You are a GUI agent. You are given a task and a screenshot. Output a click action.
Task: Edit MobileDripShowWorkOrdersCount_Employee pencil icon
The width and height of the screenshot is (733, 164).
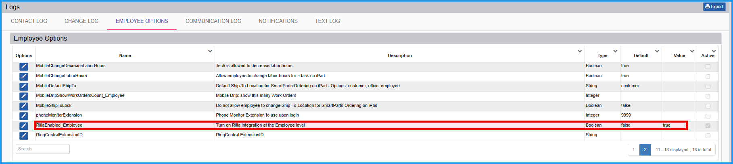click(x=24, y=96)
